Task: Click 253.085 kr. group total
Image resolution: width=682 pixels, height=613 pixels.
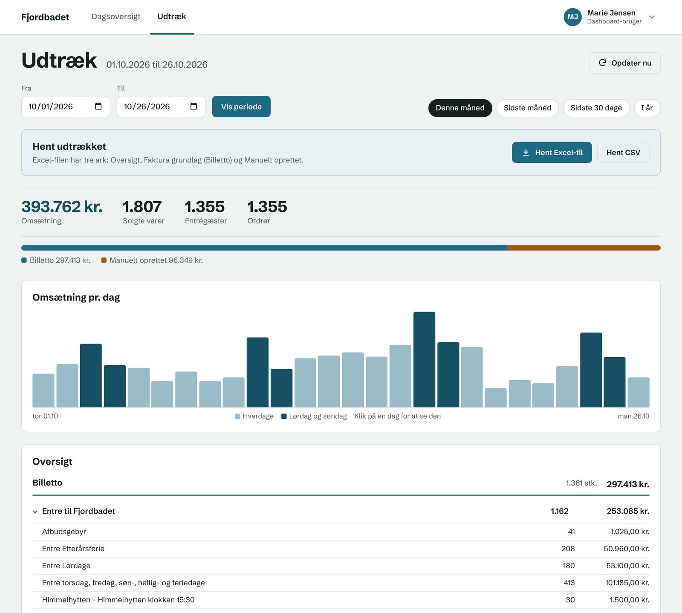Action: tap(628, 511)
